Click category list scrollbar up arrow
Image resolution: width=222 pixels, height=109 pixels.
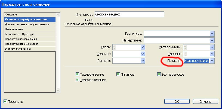(58, 15)
